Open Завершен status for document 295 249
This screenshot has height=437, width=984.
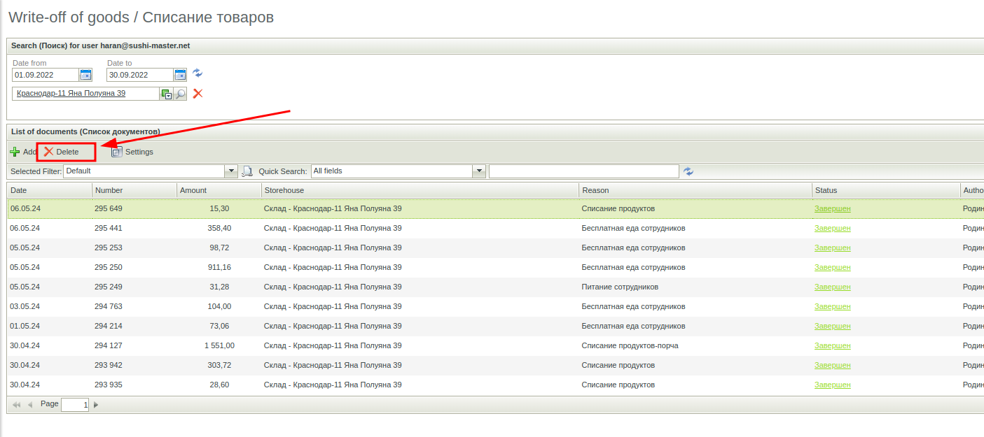[832, 287]
